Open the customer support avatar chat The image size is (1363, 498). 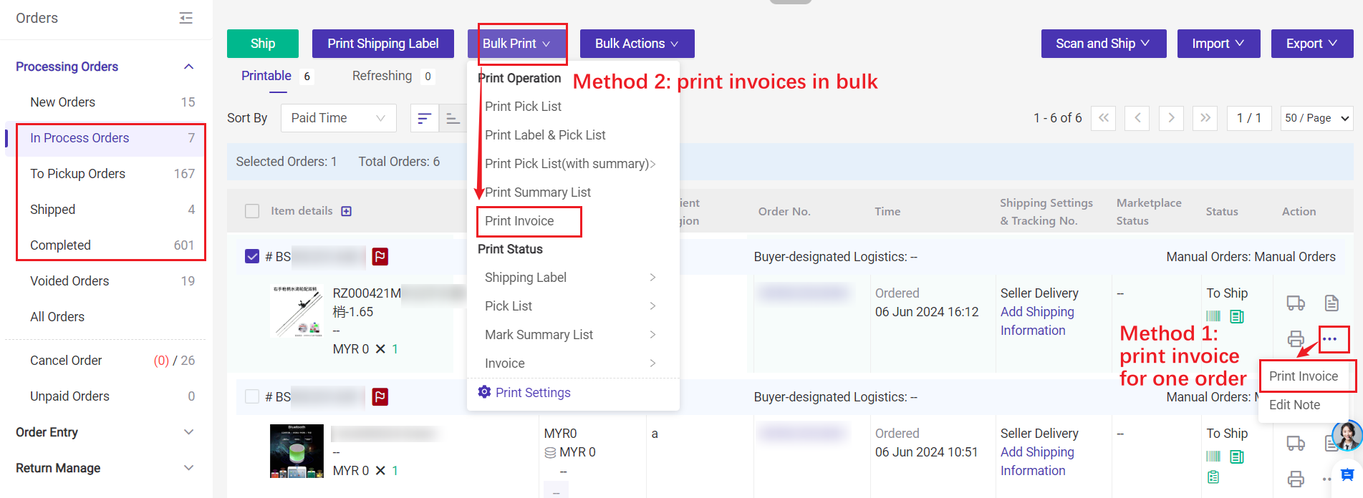1347,435
